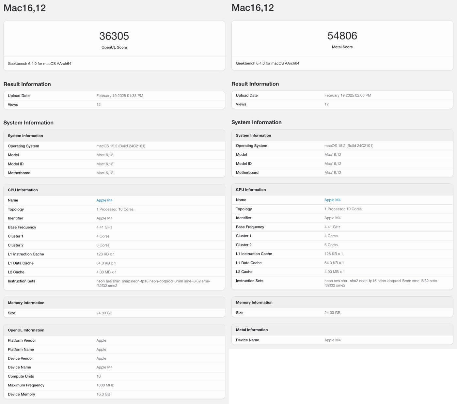457x404 pixels.
Task: Click Device Vendor value 'Apple'
Action: (x=101, y=359)
